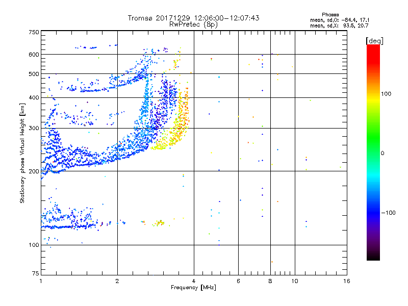
Task: Click the '[deg]' colorbar unit label
Action: point(374,41)
